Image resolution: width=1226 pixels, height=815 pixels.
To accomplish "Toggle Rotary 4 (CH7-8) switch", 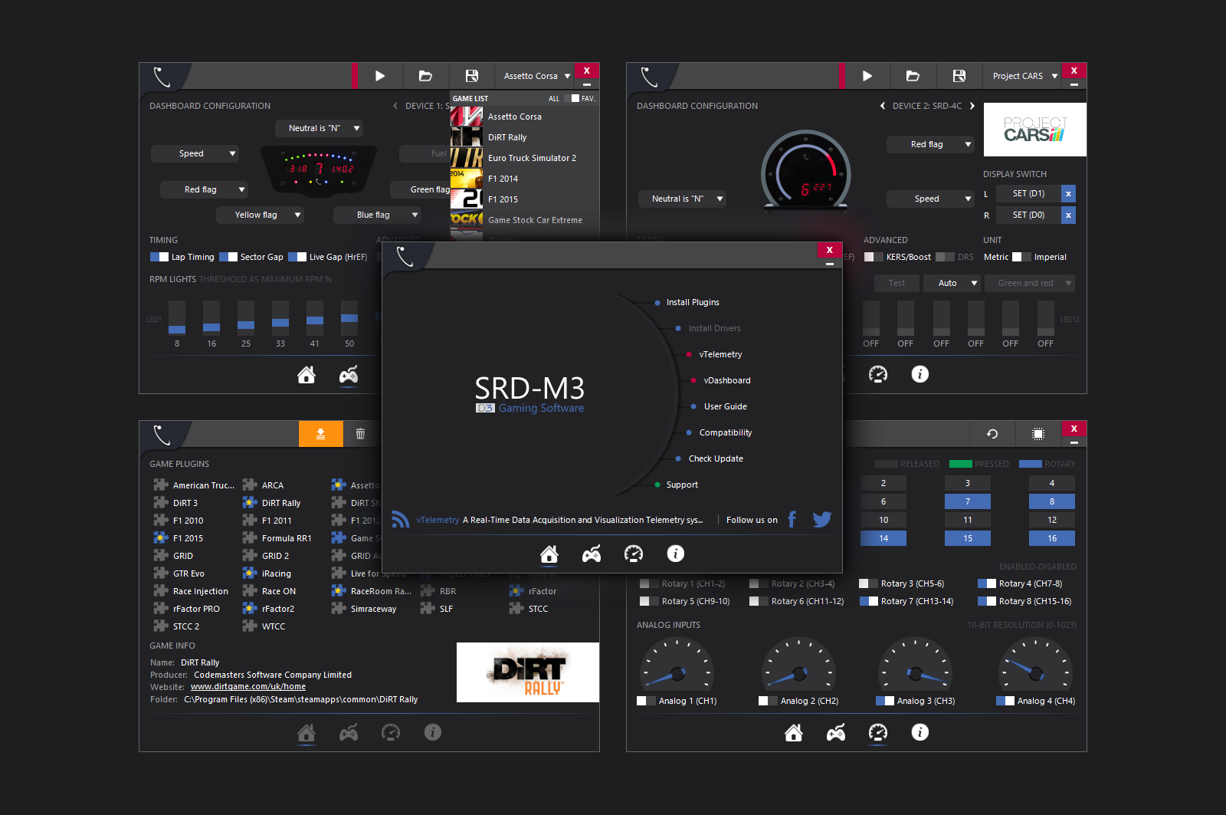I will [987, 583].
